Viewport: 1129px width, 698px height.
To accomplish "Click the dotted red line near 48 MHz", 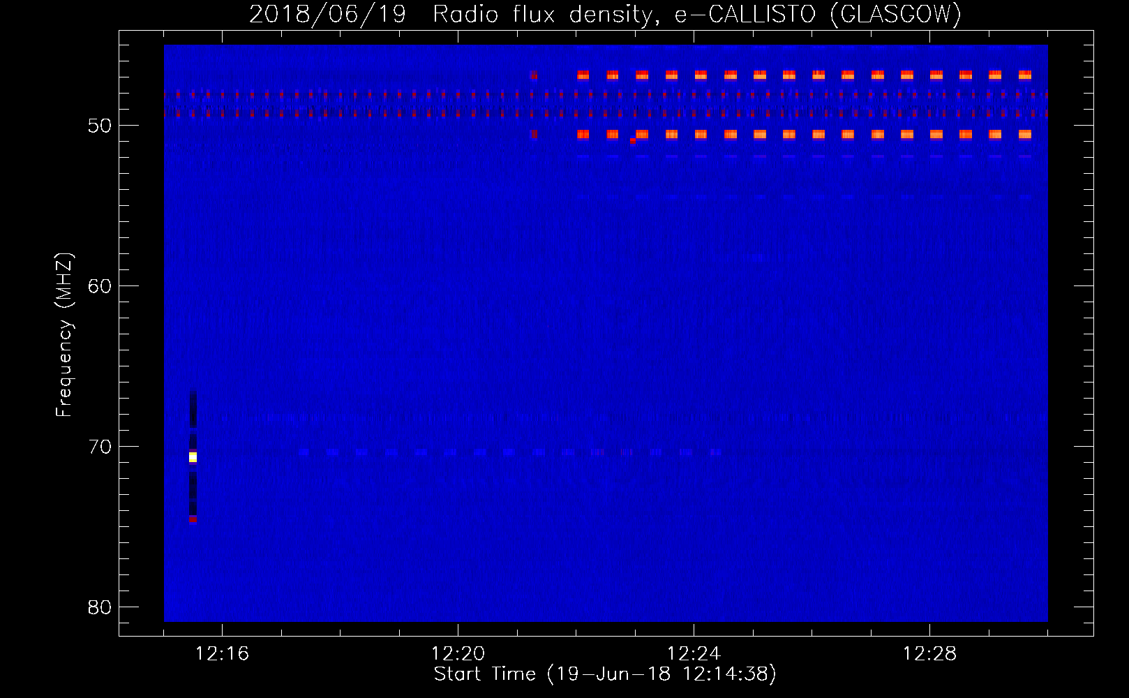I will tap(606, 94).
